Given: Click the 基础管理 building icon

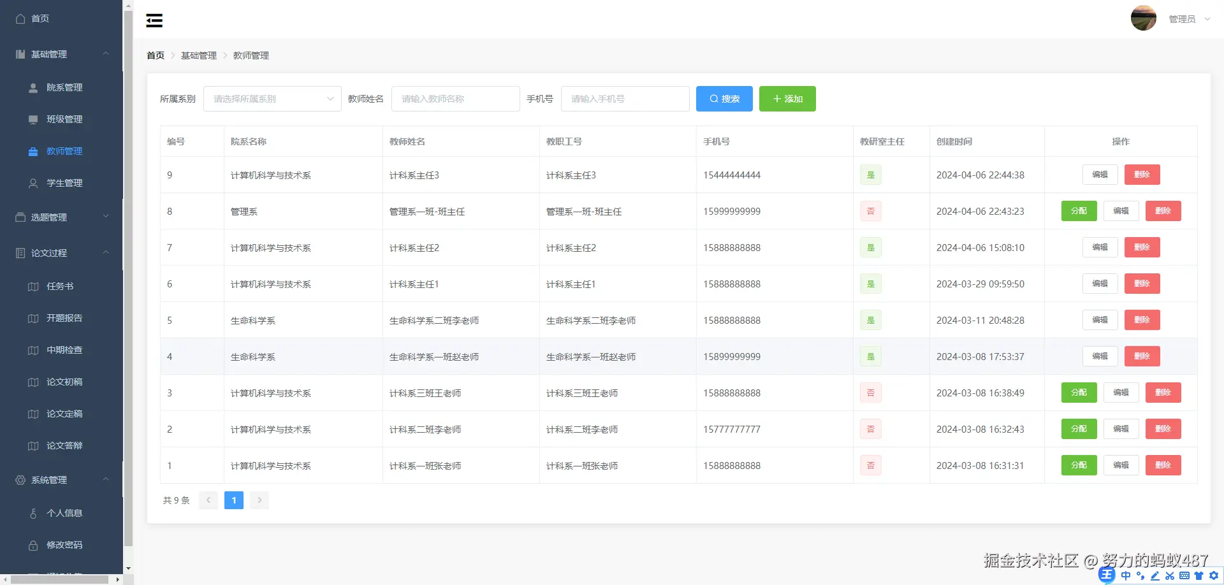Looking at the screenshot, I should tap(20, 54).
